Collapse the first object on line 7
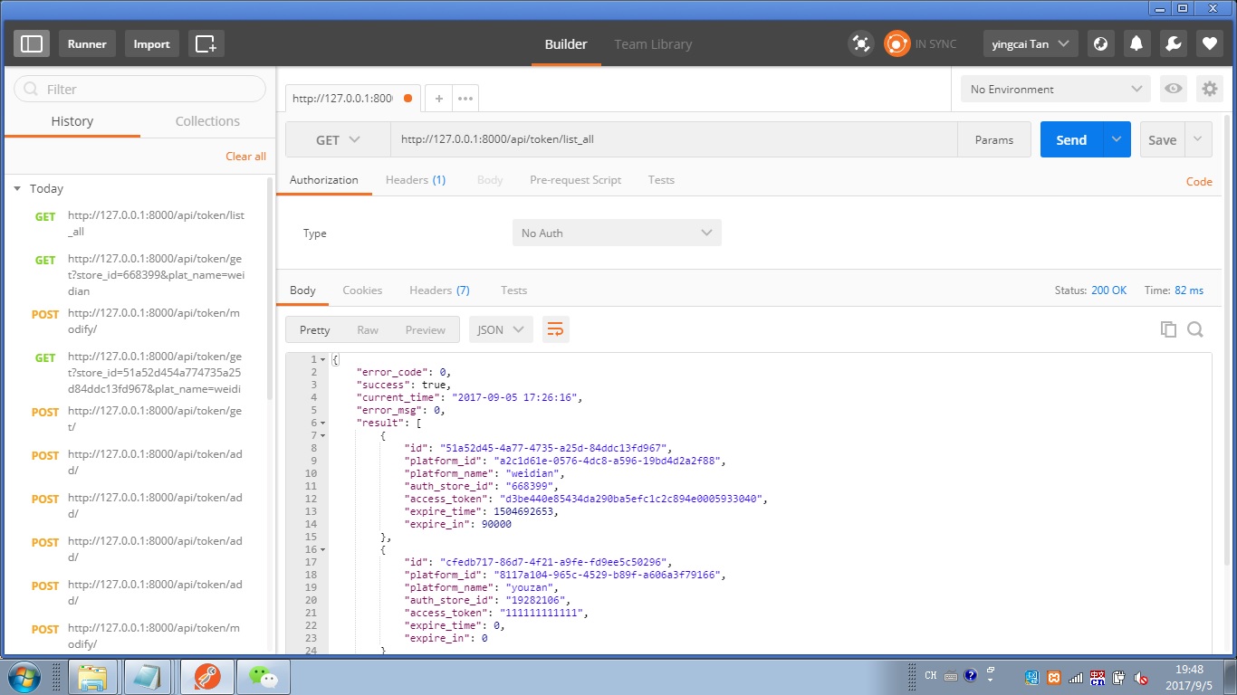Viewport: 1237px width, 695px height. click(x=323, y=435)
